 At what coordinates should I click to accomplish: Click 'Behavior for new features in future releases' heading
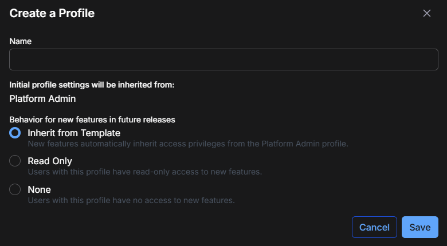coord(92,120)
